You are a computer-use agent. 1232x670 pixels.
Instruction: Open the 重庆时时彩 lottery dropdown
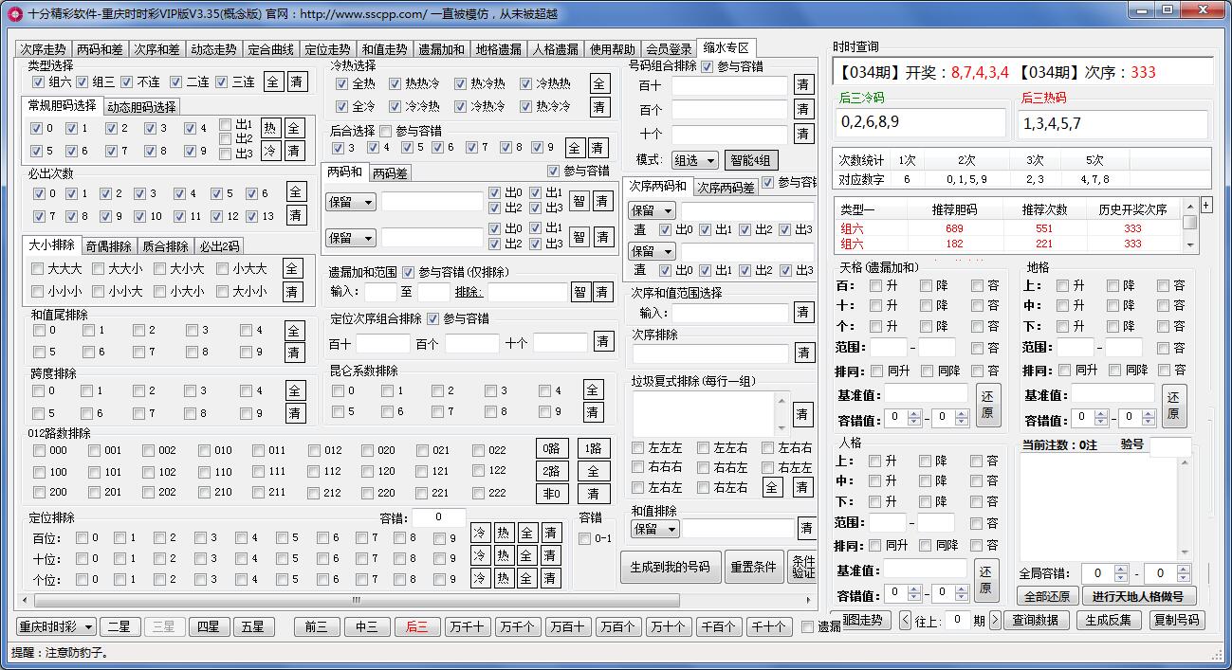(57, 626)
